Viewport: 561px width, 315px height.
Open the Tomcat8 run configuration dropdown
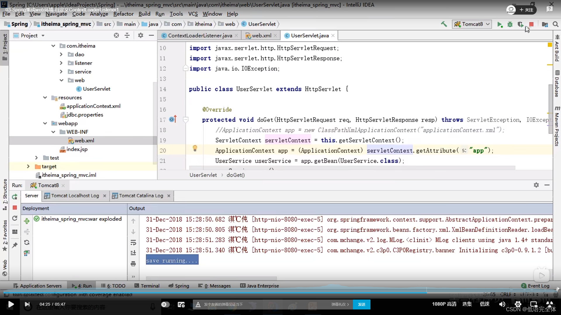(472, 24)
